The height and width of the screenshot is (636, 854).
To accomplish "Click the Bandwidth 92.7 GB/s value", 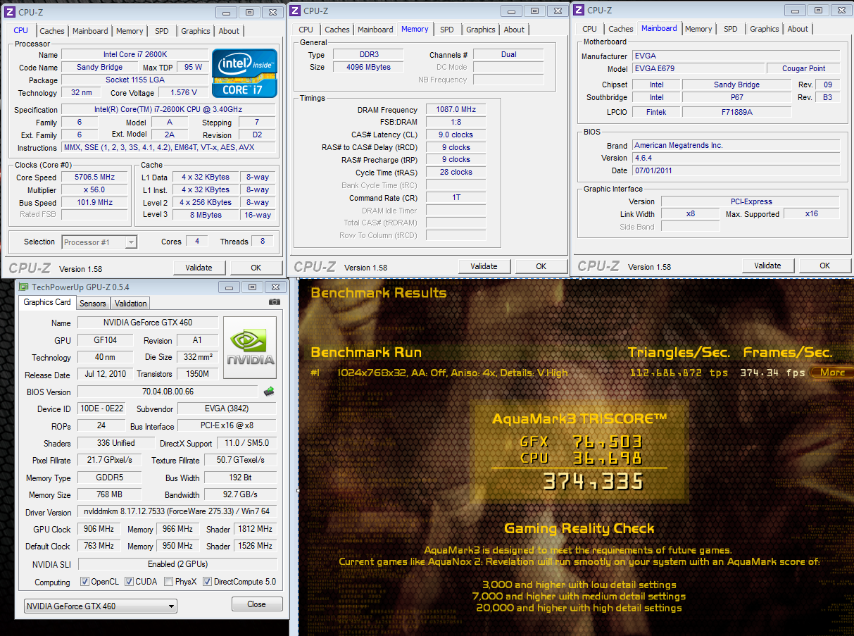I will 241,495.
